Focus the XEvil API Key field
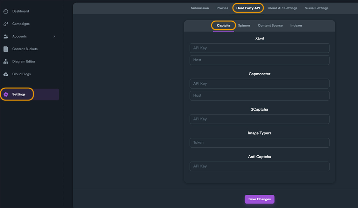Image resolution: width=358 pixels, height=208 pixels. tap(259, 48)
